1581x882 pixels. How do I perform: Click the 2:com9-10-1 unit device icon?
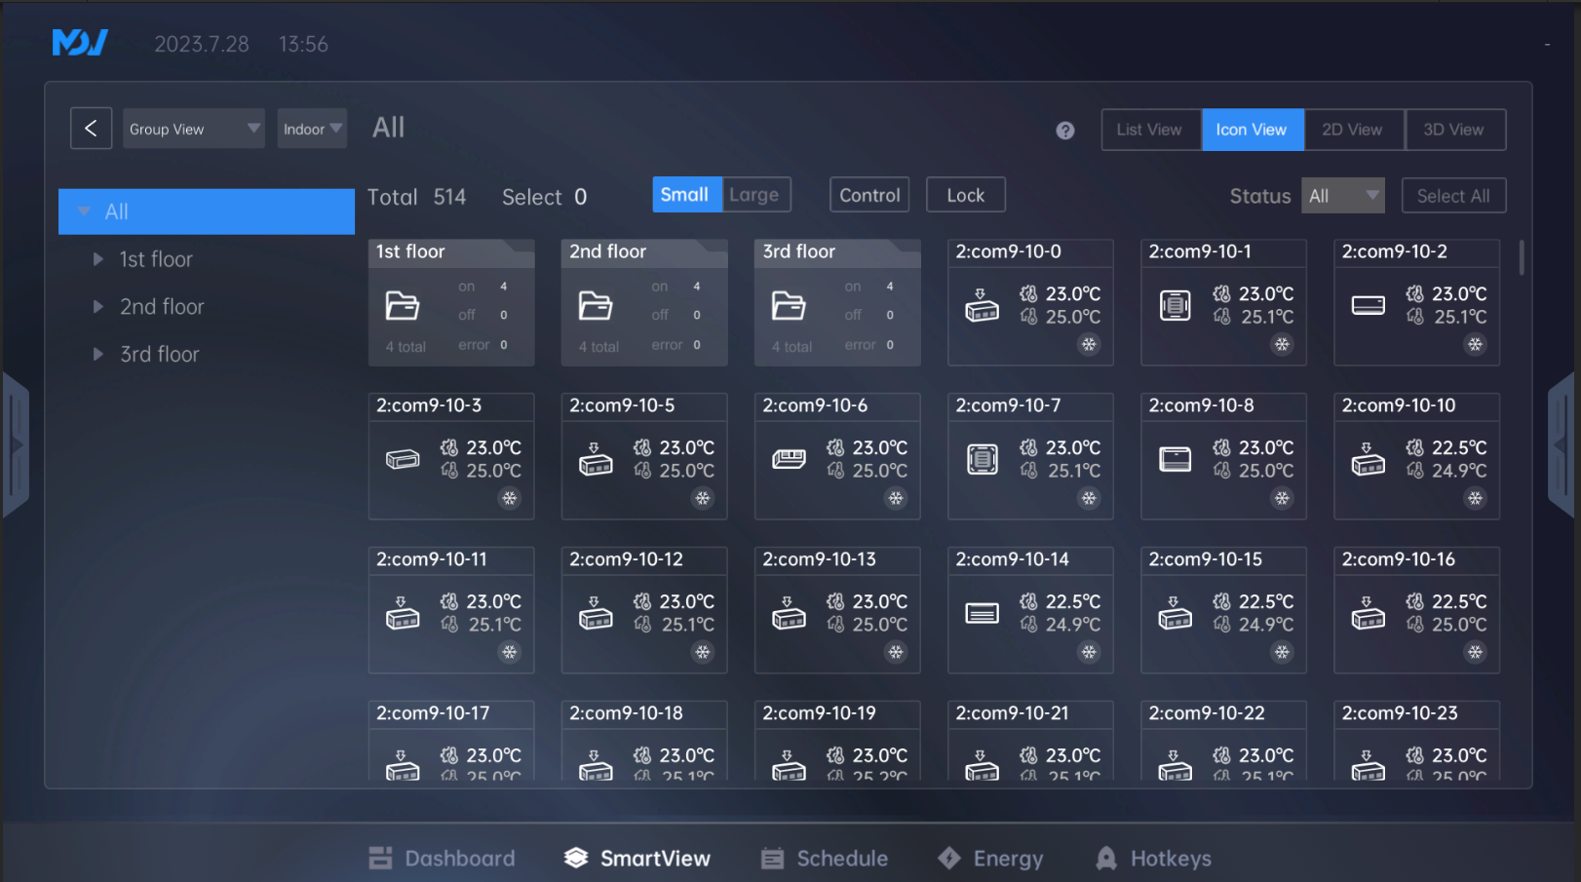click(x=1175, y=305)
